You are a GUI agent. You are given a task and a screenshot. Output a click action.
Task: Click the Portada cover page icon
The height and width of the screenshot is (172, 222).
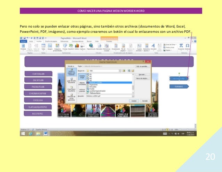(x=23, y=46)
